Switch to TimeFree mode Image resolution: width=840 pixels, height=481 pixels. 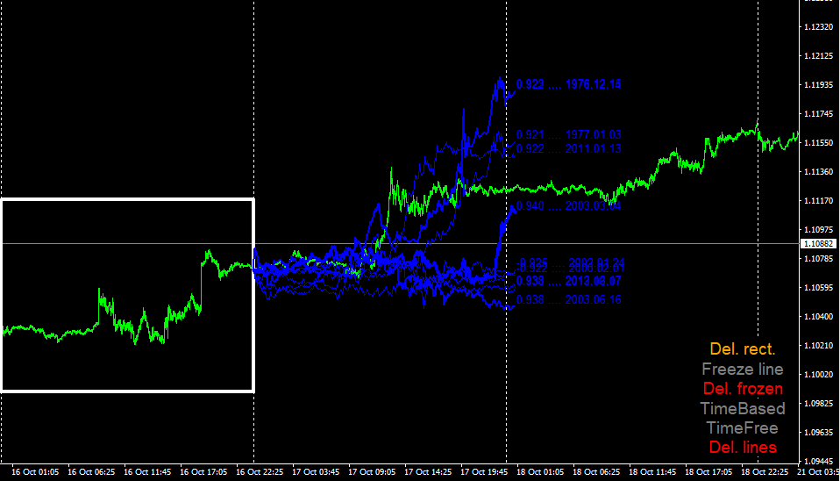point(743,428)
